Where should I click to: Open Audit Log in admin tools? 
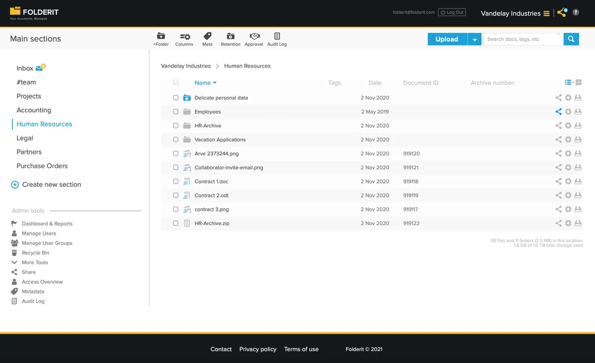(x=33, y=301)
